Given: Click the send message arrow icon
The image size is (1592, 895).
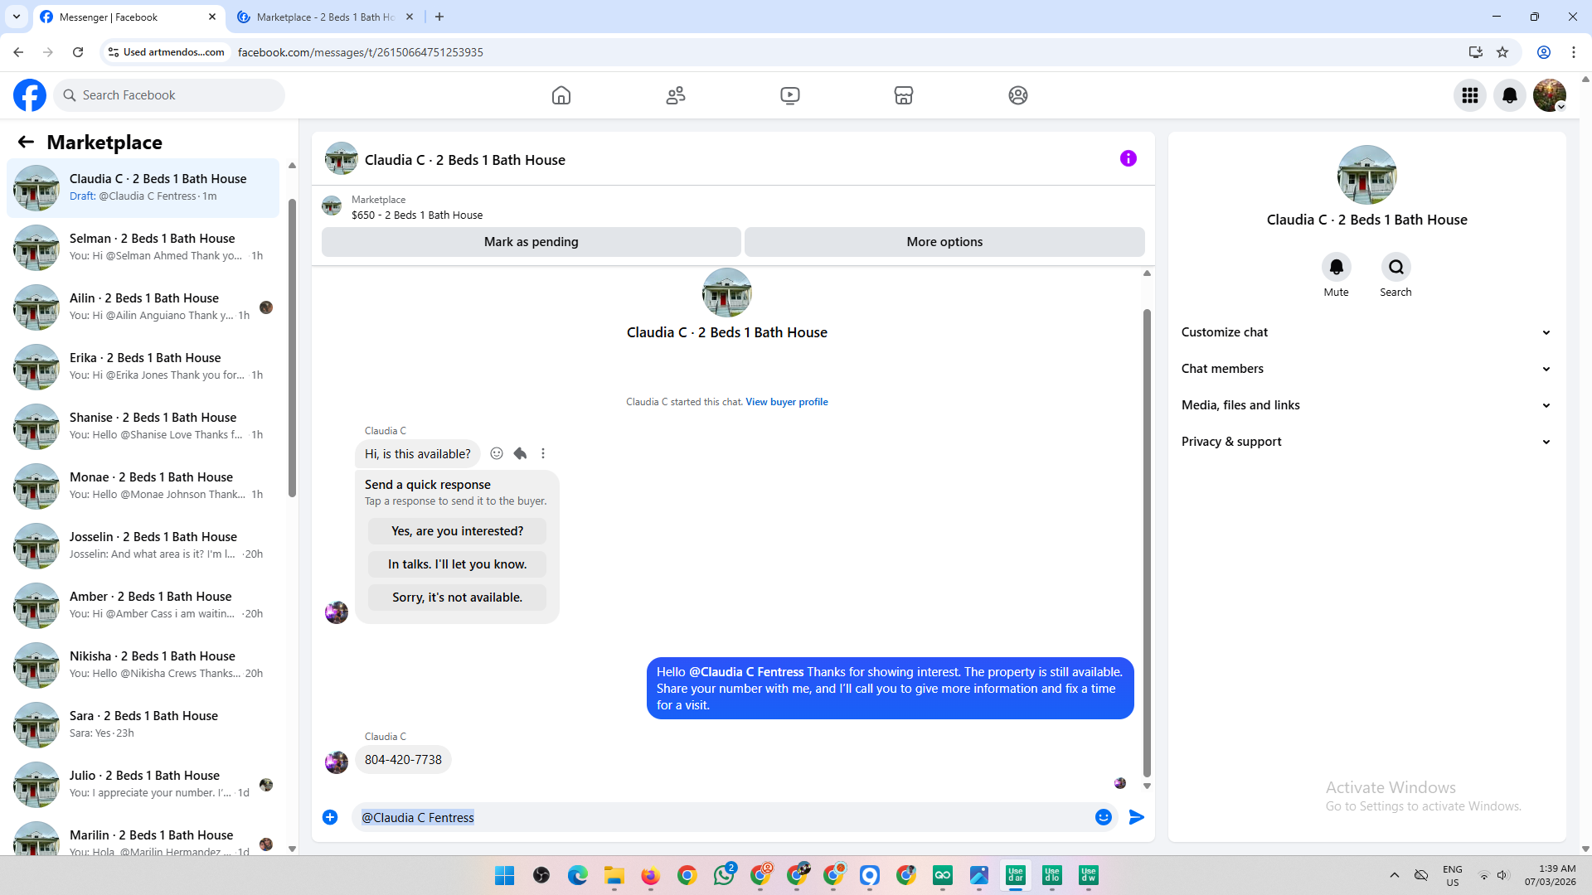Looking at the screenshot, I should tap(1137, 817).
